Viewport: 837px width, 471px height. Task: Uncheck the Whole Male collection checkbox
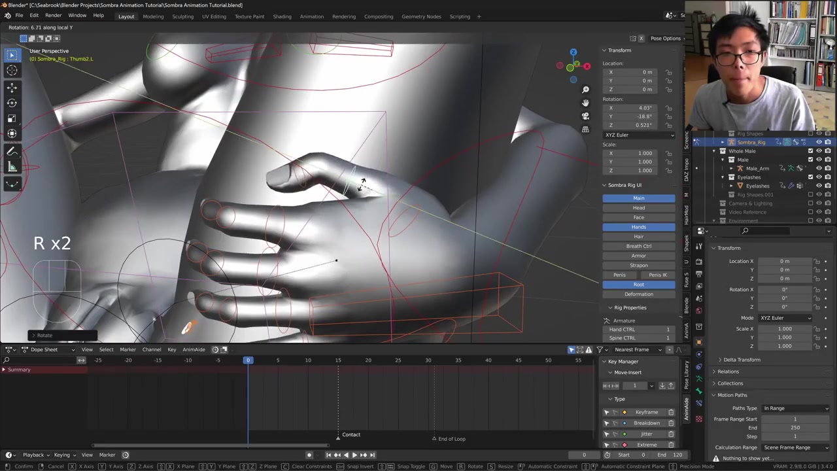pyautogui.click(x=810, y=151)
